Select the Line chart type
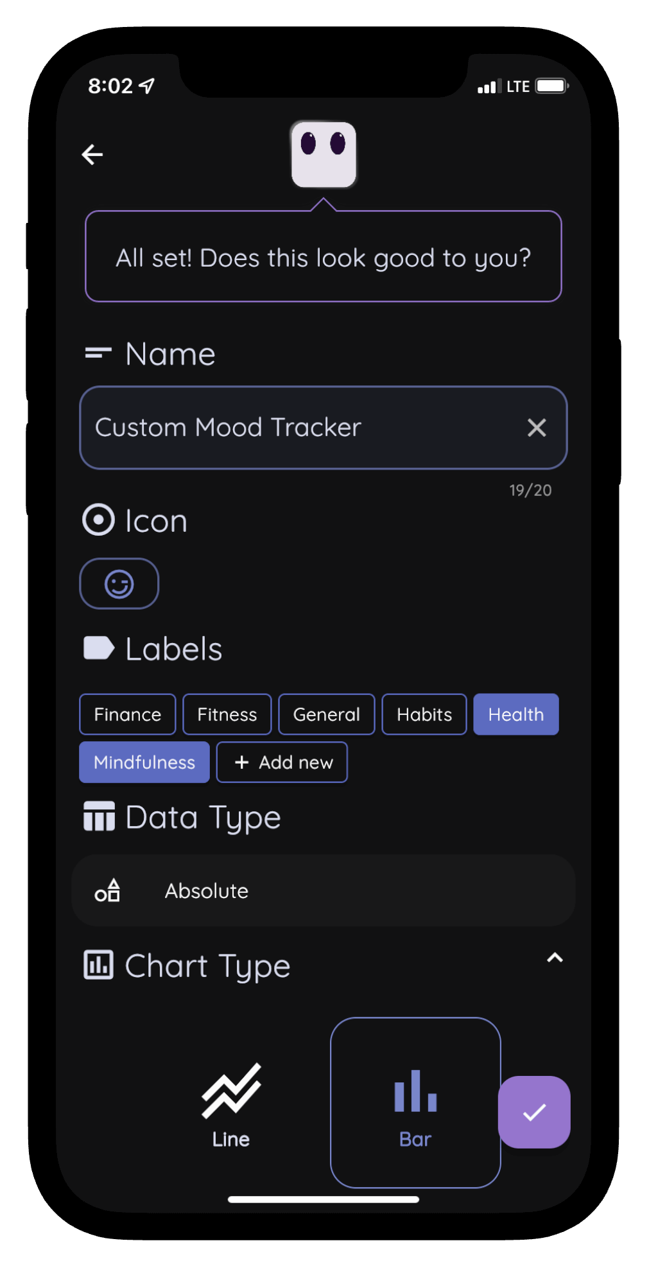The height and width of the screenshot is (1268, 649). coord(229,1102)
